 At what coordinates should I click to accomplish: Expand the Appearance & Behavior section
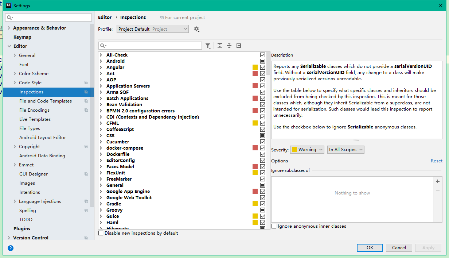click(x=9, y=28)
